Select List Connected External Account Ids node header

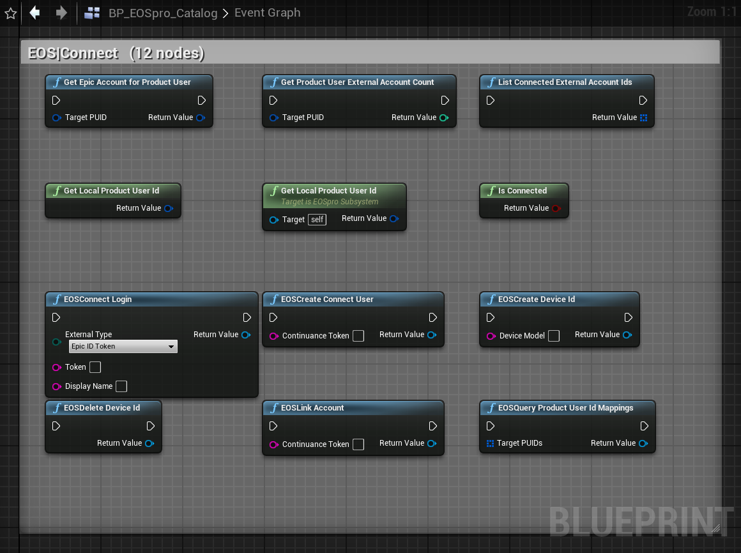tap(567, 82)
